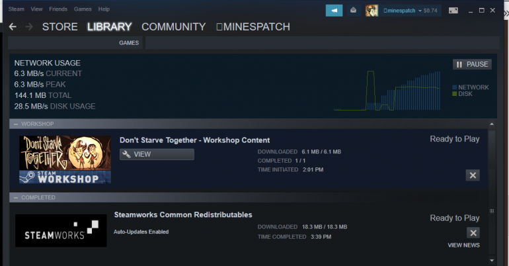The image size is (509, 266).
Task: Remove Don't Starve Together workshop entry
Action: [473, 175]
